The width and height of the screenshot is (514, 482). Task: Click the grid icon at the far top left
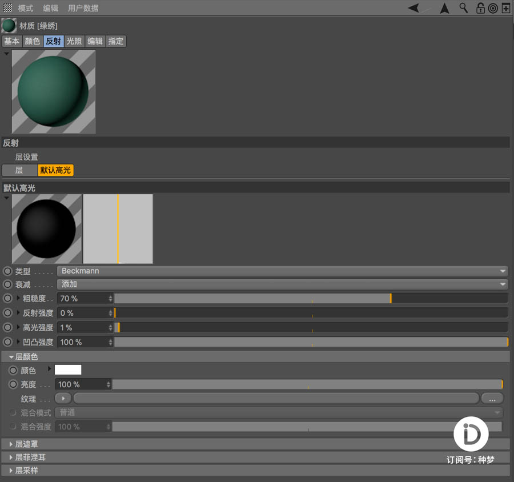7,8
